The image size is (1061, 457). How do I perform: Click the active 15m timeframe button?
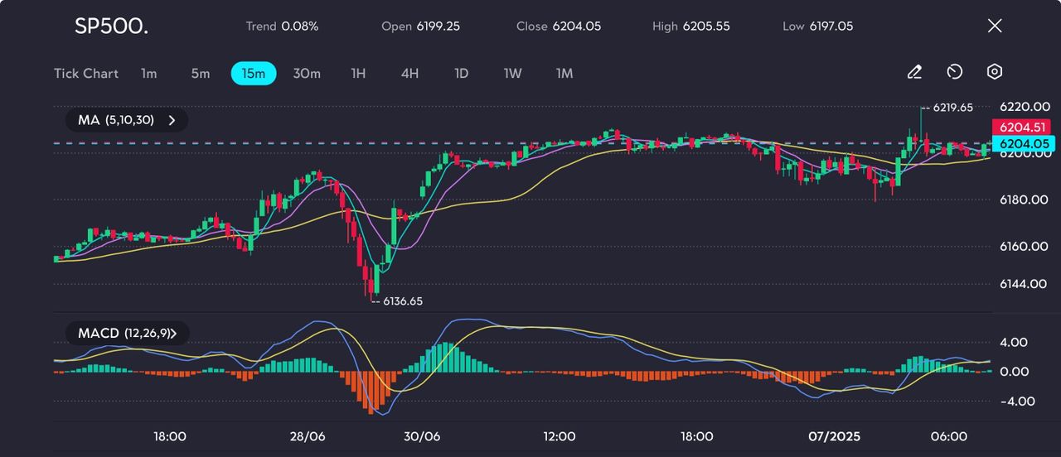pyautogui.click(x=254, y=74)
